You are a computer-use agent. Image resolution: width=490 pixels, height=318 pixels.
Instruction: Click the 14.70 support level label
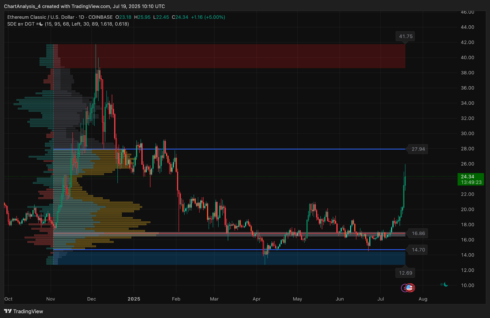[x=418, y=250]
